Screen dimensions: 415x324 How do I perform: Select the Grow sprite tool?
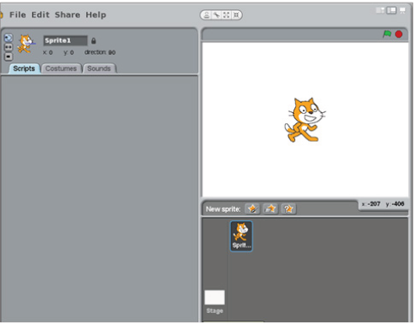[x=226, y=15]
